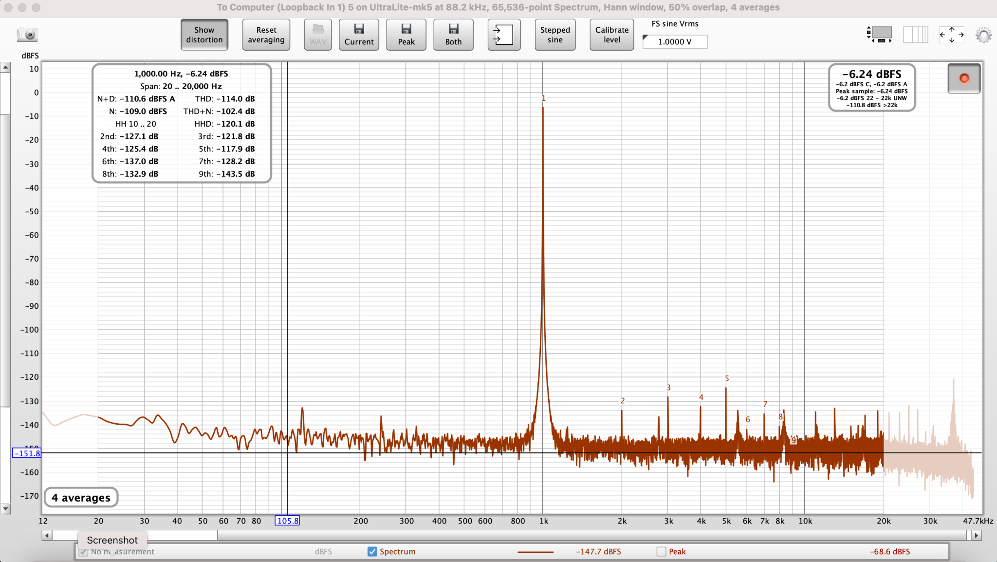Image resolution: width=997 pixels, height=562 pixels.
Task: Click the camera capture icon
Action: tap(27, 35)
